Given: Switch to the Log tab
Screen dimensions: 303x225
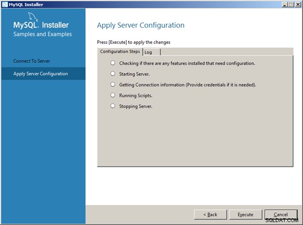Looking at the screenshot, I should 151,52.
